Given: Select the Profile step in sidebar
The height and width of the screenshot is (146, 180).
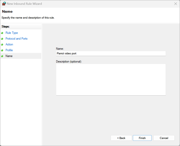Looking at the screenshot, I should coord(9,50).
